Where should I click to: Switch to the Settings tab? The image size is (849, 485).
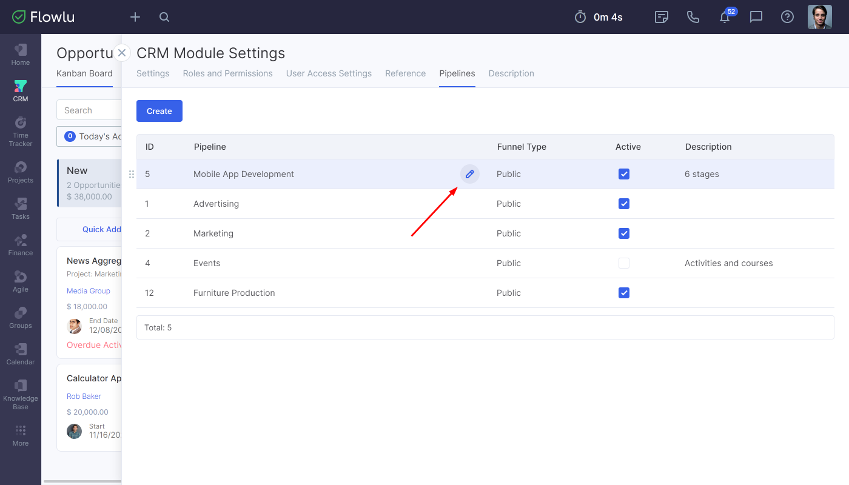point(153,73)
